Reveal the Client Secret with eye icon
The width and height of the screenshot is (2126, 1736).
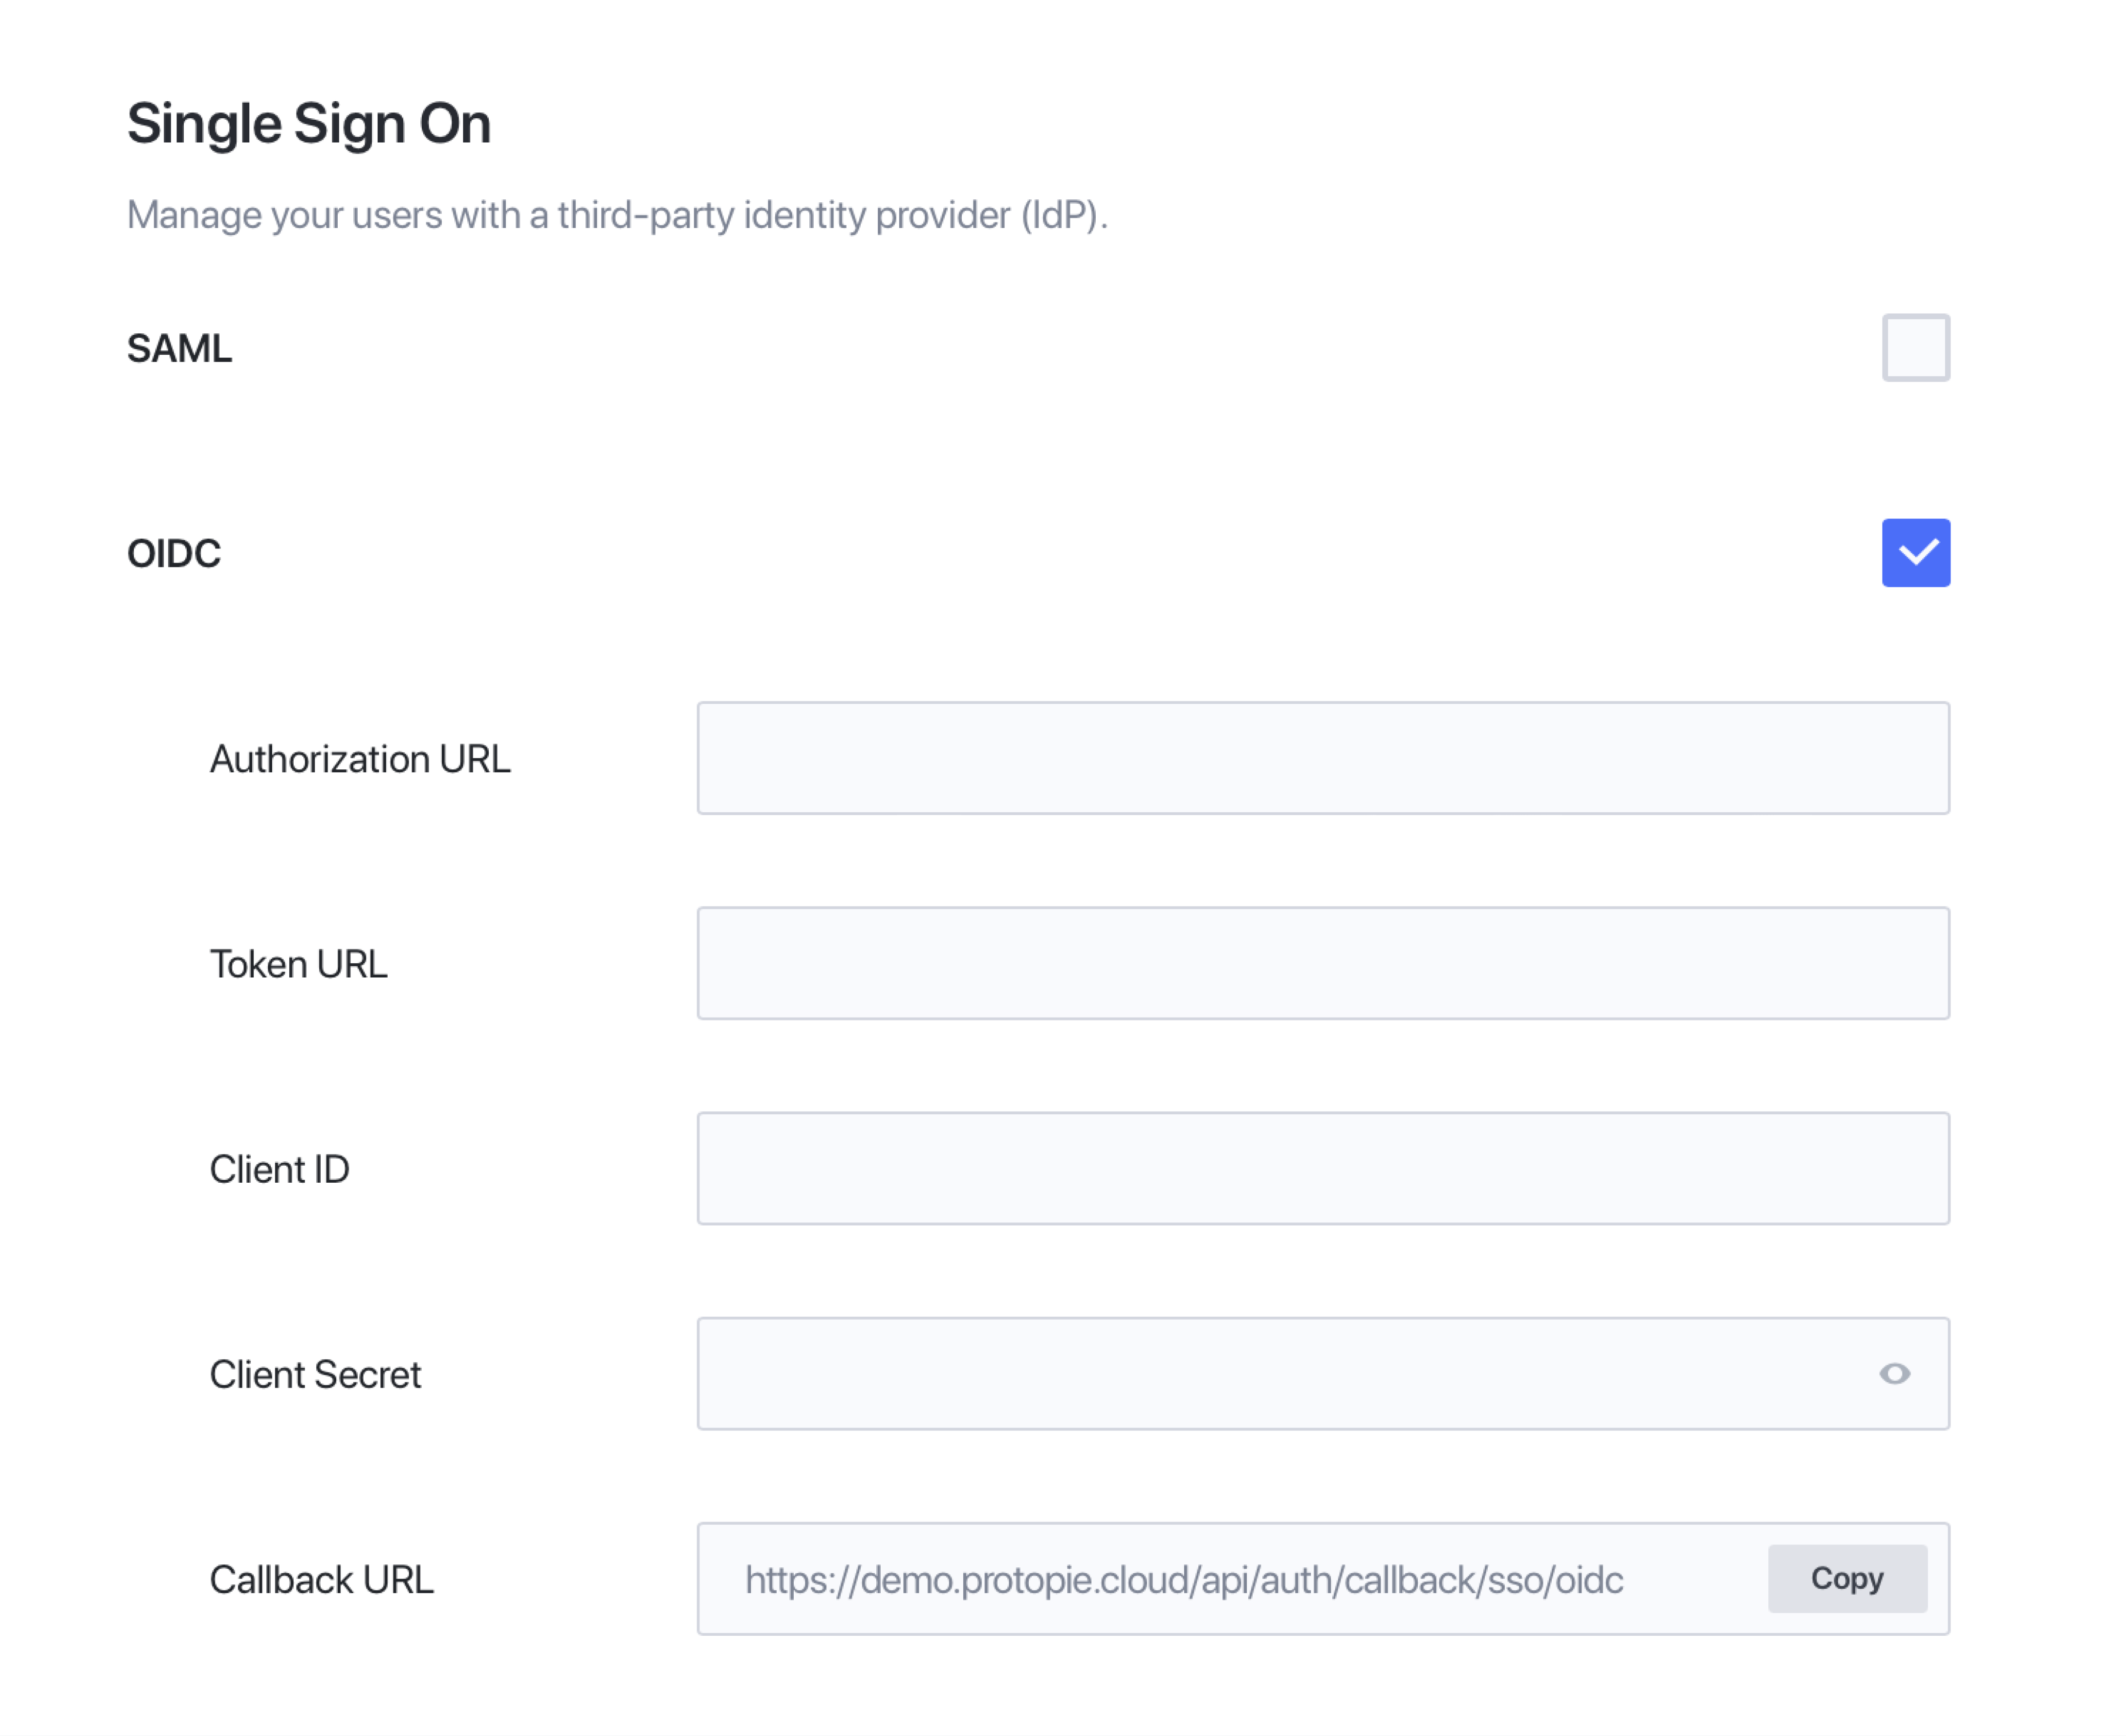[1894, 1374]
